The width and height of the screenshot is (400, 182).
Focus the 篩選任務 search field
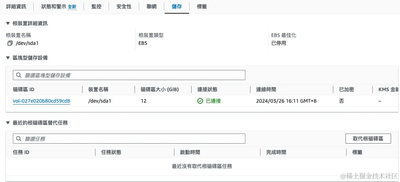129,139
